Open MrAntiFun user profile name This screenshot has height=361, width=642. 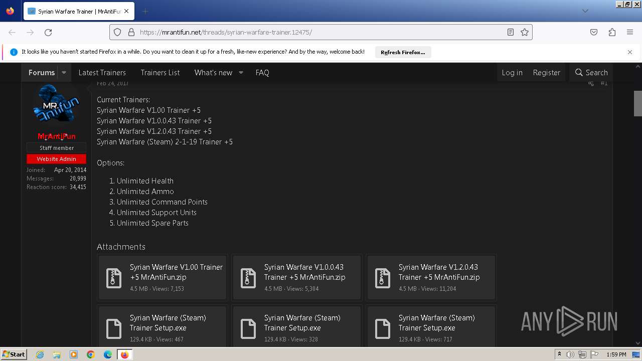57,136
